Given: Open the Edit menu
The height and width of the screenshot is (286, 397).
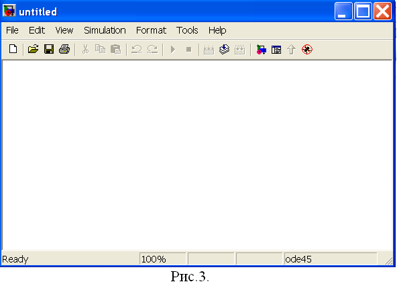Looking at the screenshot, I should click(37, 30).
